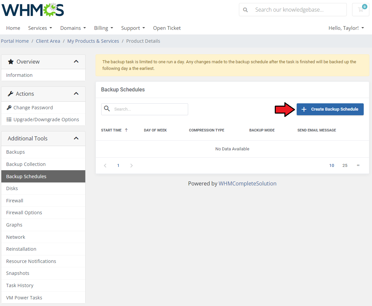The width and height of the screenshot is (372, 306).
Task: Click the knowledgebase search magnifier icon
Action: 246,10
